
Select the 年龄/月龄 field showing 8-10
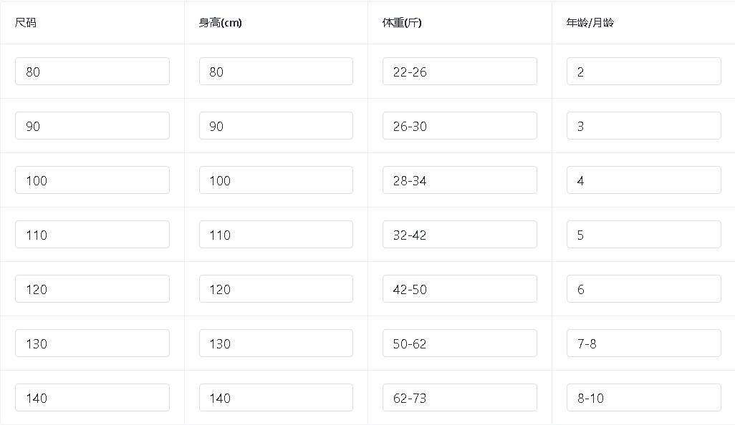click(643, 398)
